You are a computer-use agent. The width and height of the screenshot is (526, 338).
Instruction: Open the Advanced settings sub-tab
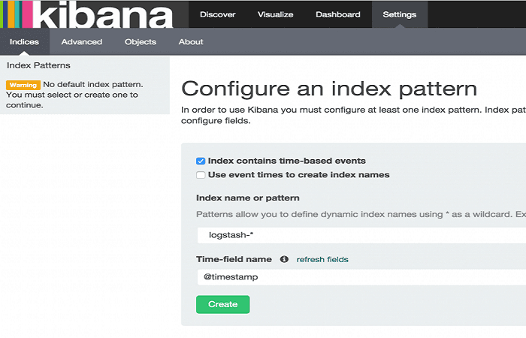click(x=82, y=42)
